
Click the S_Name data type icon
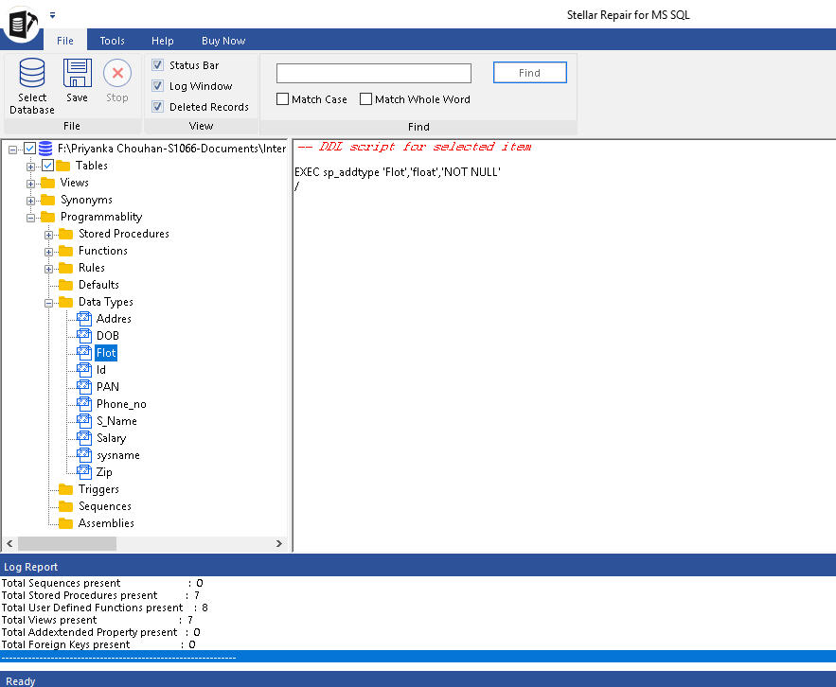84,421
